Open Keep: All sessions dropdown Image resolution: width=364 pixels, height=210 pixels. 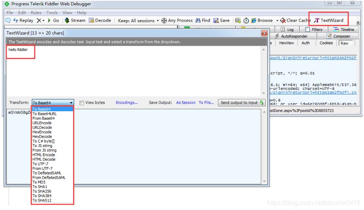[x=138, y=20]
